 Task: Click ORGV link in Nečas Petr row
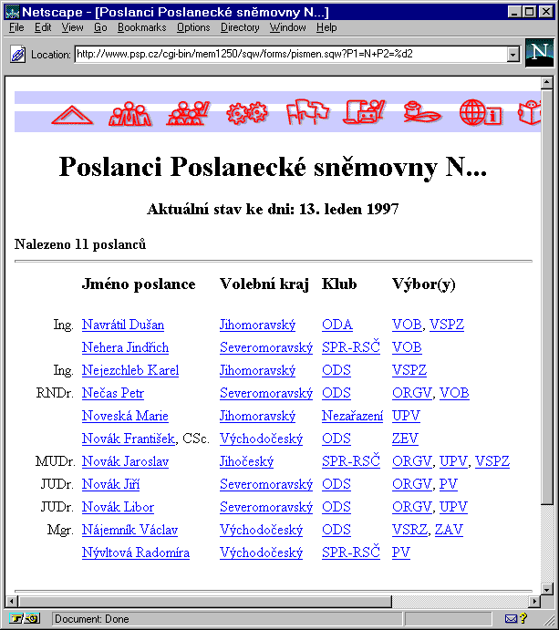tap(412, 393)
